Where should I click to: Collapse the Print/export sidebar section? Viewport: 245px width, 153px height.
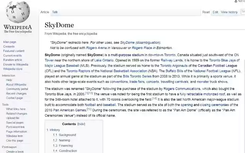(9, 147)
